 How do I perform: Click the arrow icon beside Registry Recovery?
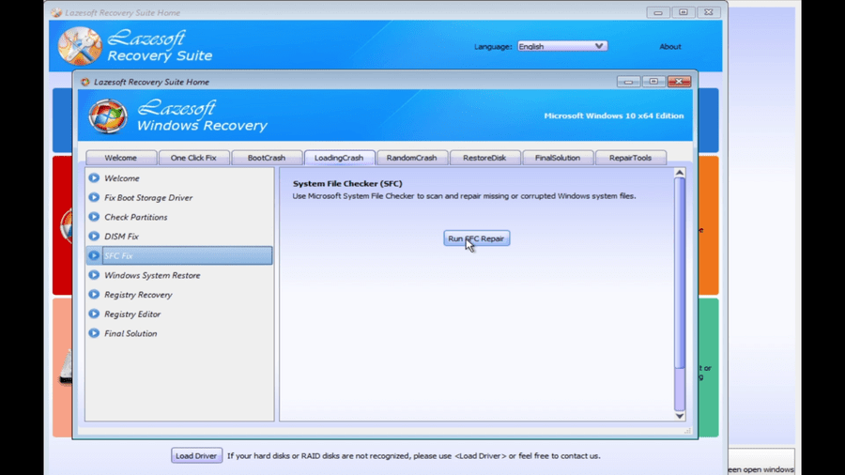point(94,294)
